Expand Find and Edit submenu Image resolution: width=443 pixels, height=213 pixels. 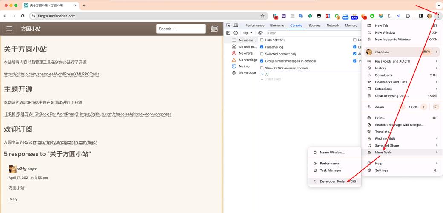point(402,138)
